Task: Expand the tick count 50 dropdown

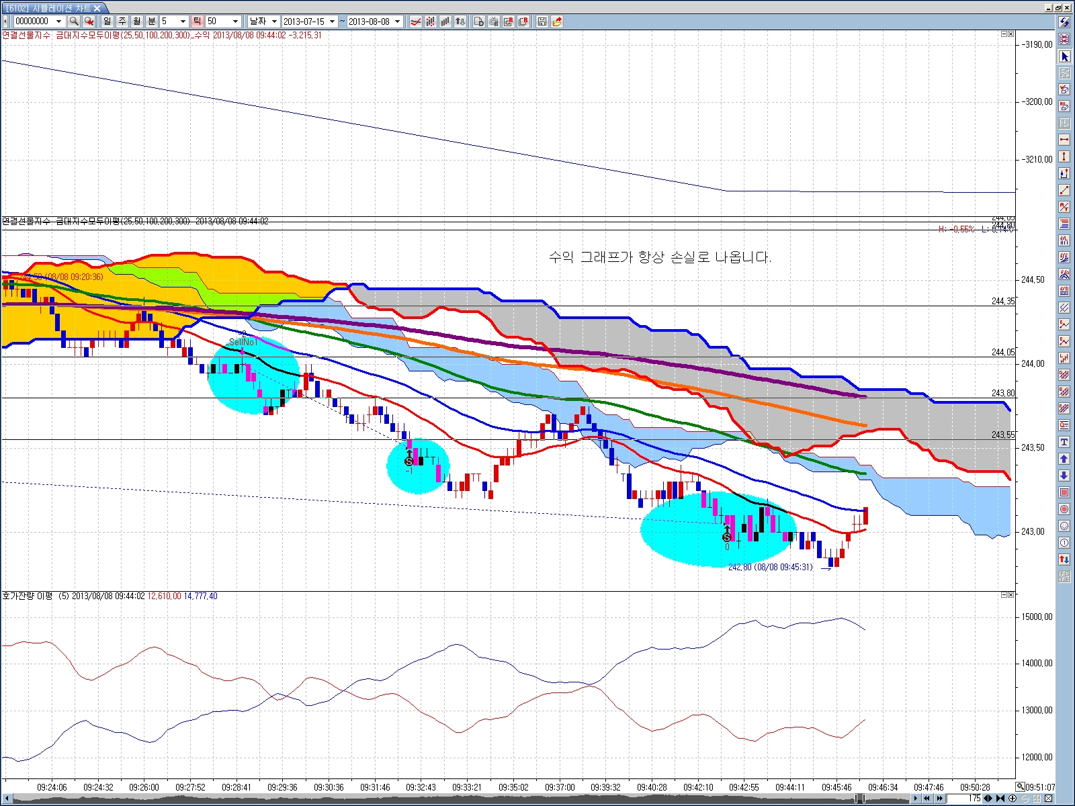Action: click(235, 21)
